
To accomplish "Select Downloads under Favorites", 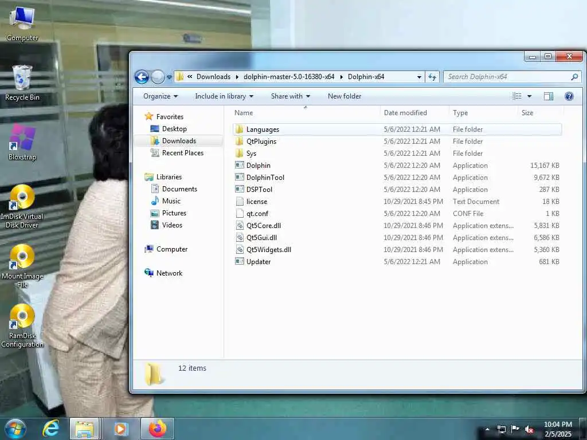I will tap(173, 141).
